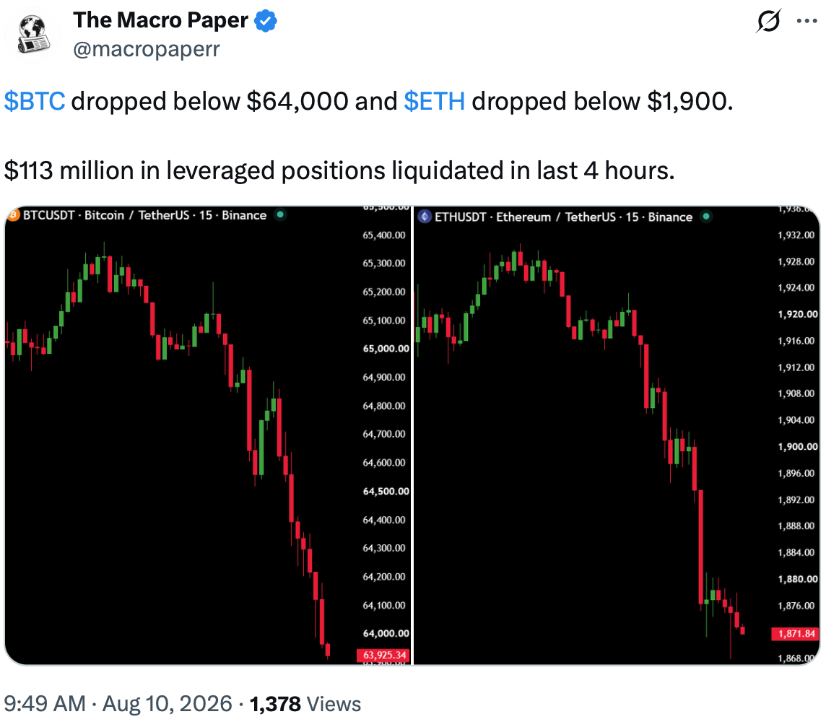This screenshot has height=722, width=826.
Task: Click the Bitcoin logo in BTC chart
Action: 13,215
